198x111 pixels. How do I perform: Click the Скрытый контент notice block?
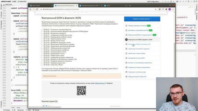[81, 76]
